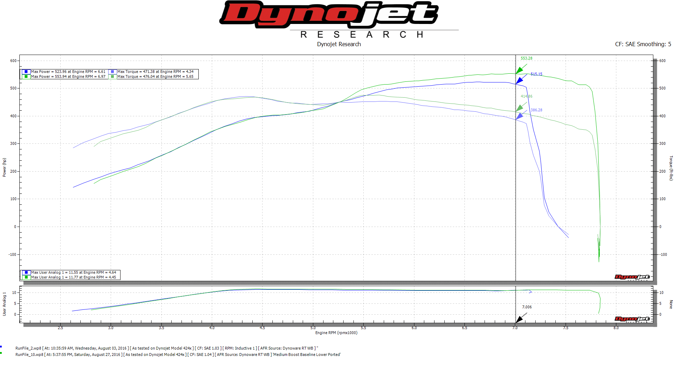Click the 7.006 RPM cursor readout
This screenshot has height=382, width=678.
pyautogui.click(x=527, y=307)
